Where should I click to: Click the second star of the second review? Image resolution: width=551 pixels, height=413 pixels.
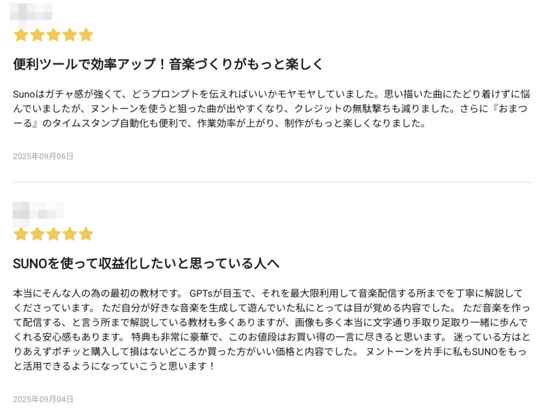pos(37,234)
